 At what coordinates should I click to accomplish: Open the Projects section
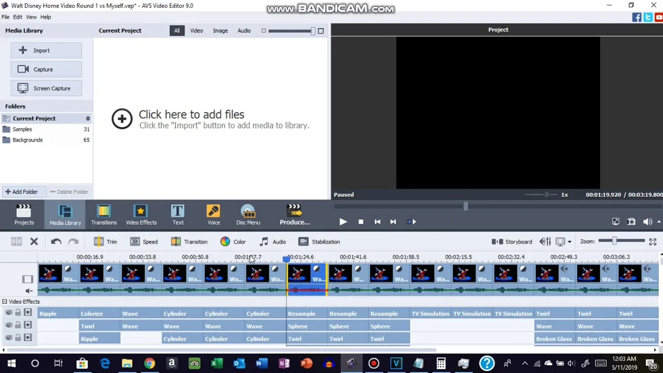[24, 214]
